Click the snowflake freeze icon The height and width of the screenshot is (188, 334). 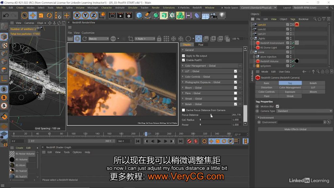point(174,39)
